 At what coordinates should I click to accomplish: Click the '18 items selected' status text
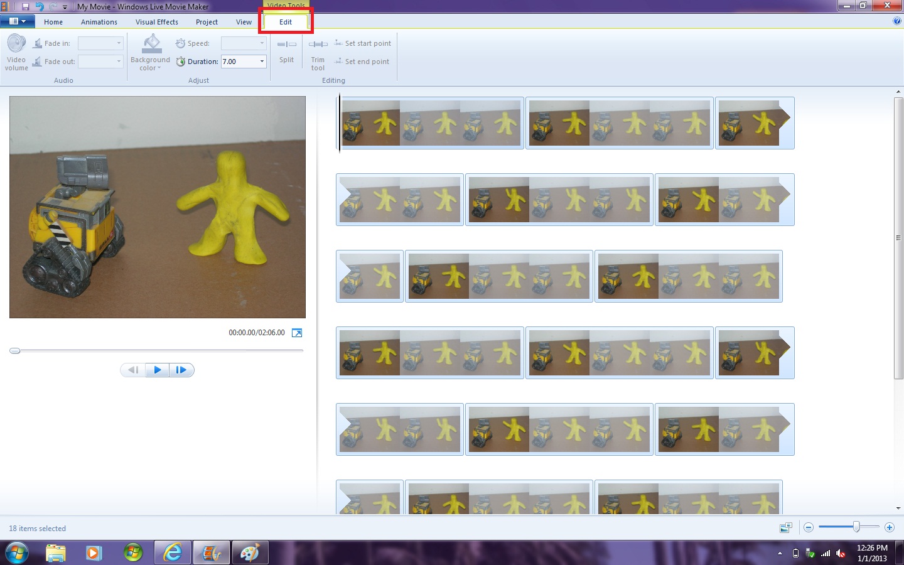[37, 529]
